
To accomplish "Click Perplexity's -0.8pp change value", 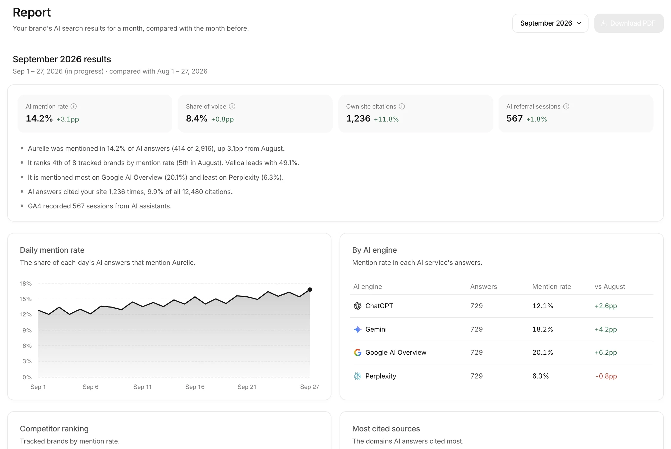I will click(606, 376).
